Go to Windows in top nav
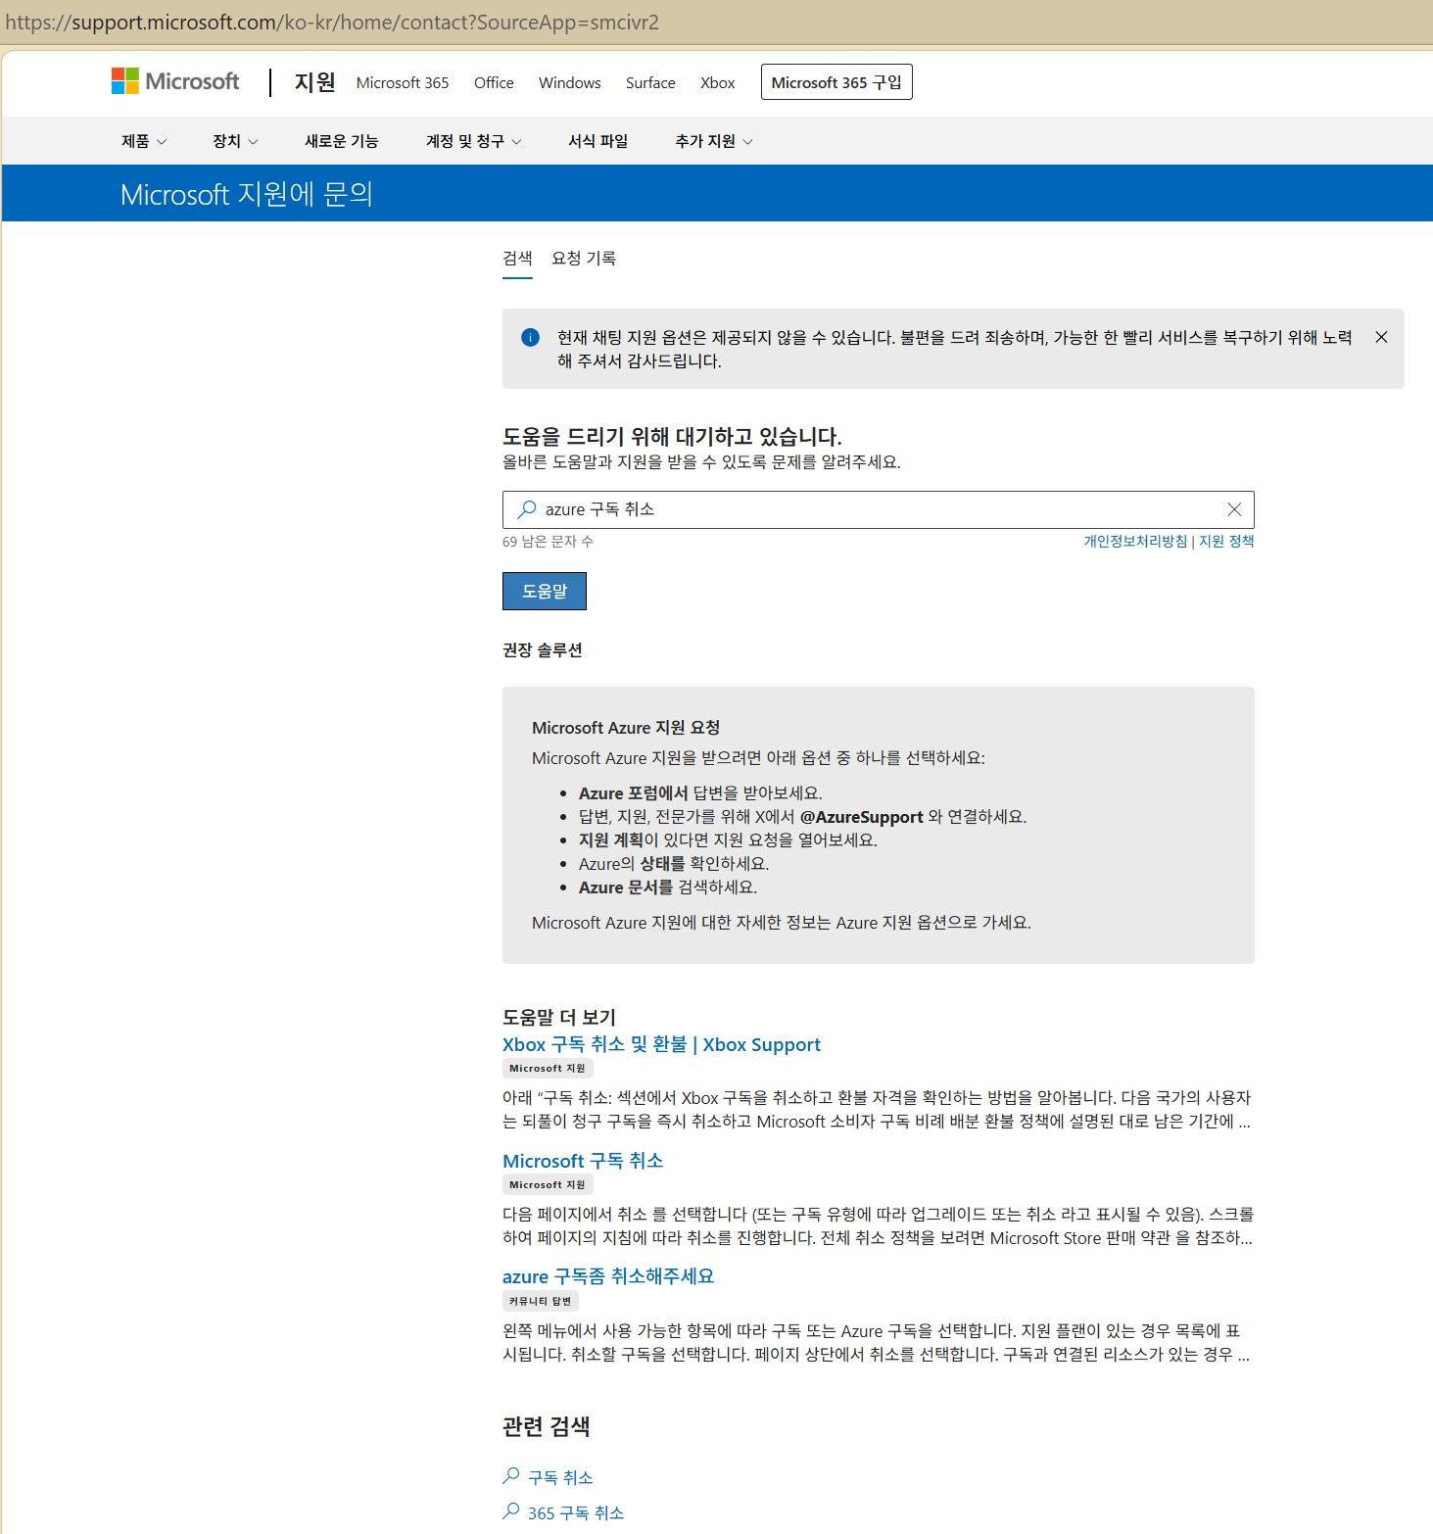Viewport: 1433px width, 1534px height. coord(570,82)
